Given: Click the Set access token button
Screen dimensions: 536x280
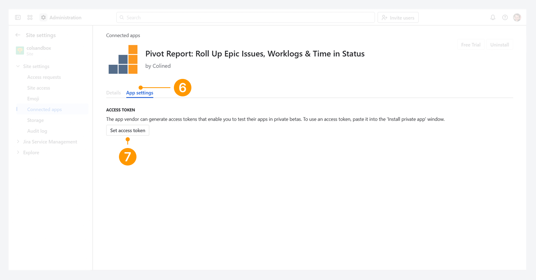Looking at the screenshot, I should (128, 130).
